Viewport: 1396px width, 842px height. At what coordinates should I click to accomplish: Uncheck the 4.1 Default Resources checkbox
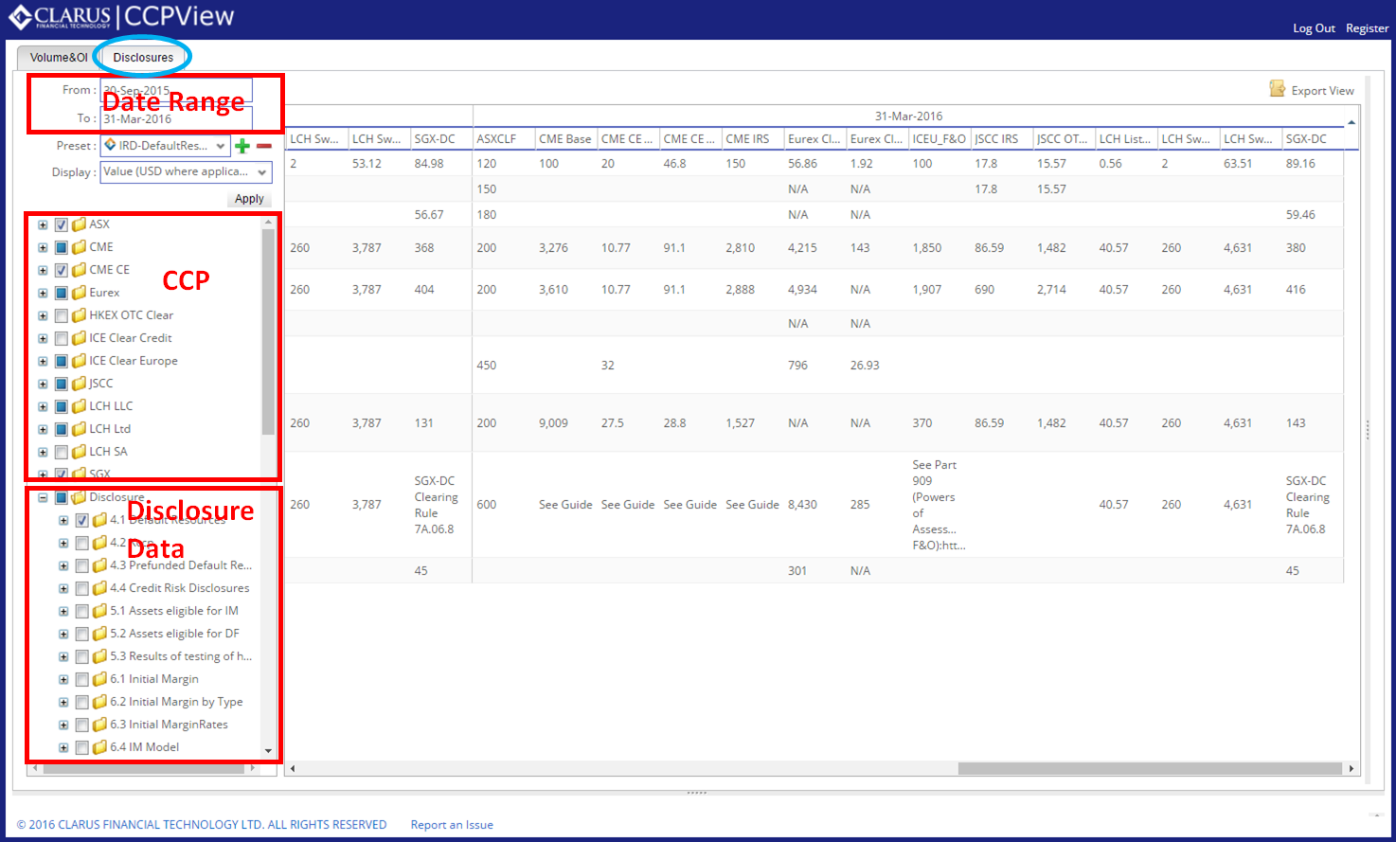pos(82,520)
